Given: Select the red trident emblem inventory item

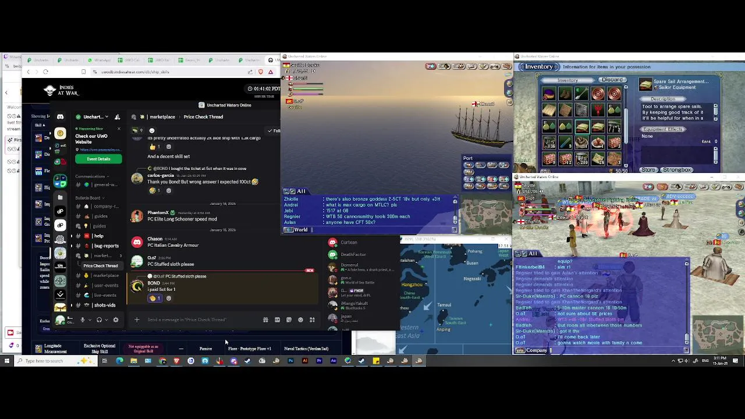Looking at the screenshot, I should point(598,110).
